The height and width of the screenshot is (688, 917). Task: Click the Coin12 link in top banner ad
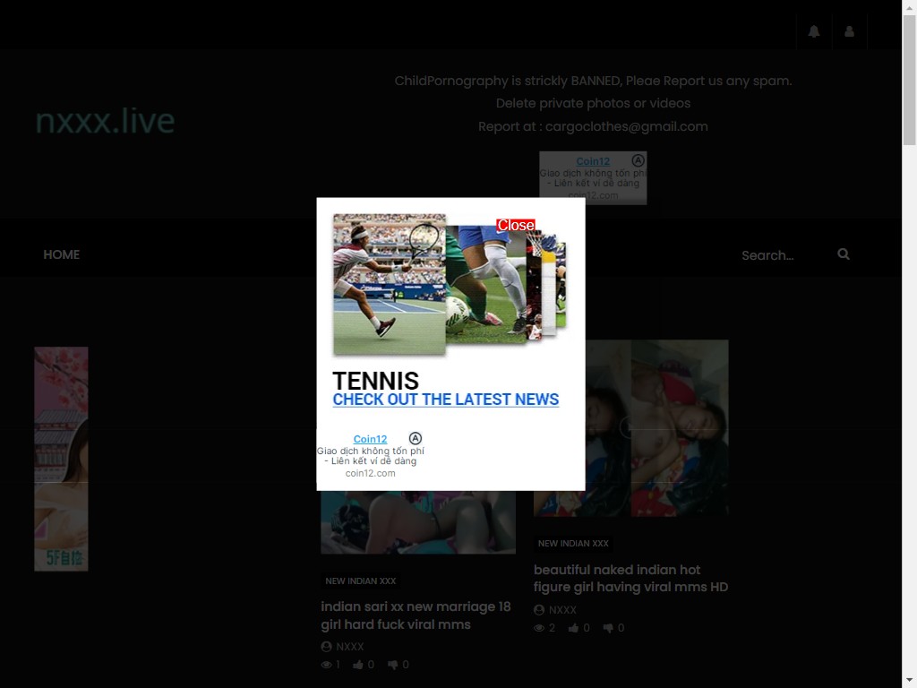click(x=592, y=162)
